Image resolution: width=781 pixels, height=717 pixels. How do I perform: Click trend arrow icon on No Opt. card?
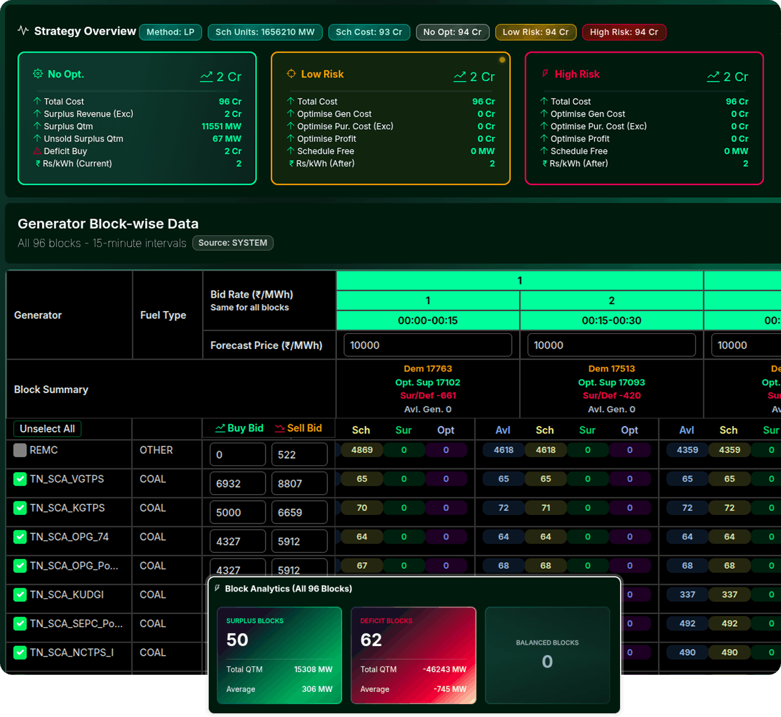pos(206,77)
